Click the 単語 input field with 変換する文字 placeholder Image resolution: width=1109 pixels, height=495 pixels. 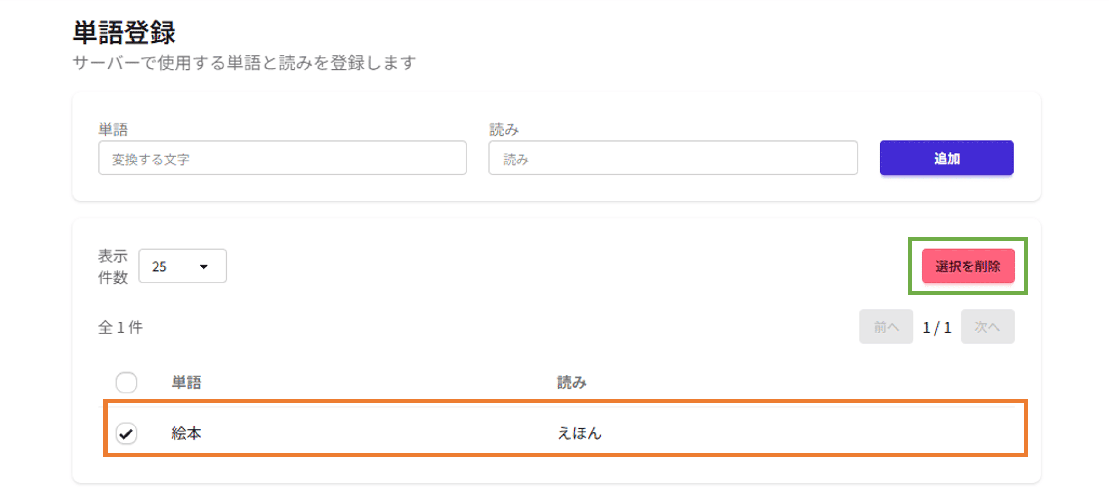(282, 158)
